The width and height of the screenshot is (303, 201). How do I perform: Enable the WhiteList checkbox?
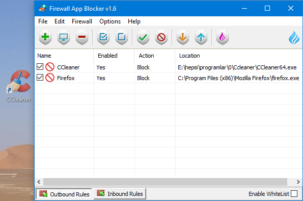tap(294, 193)
